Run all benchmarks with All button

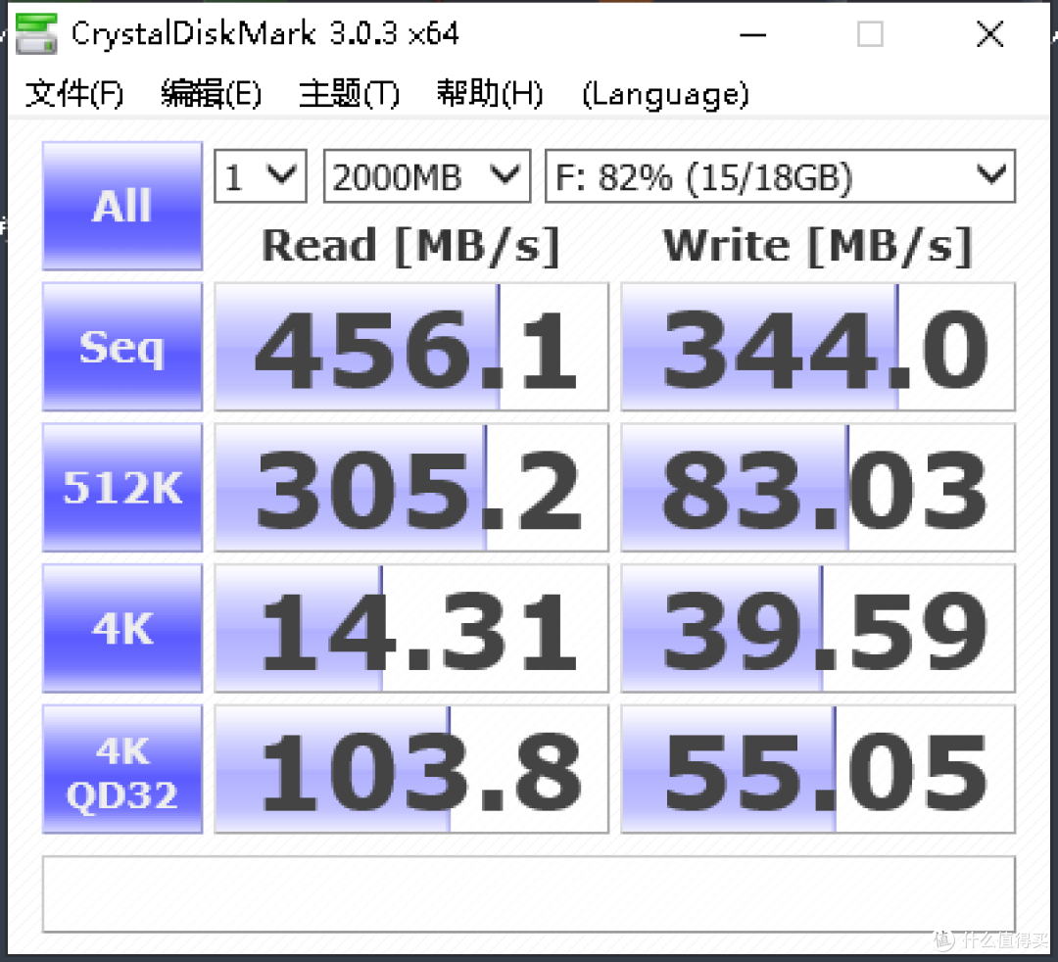point(122,206)
